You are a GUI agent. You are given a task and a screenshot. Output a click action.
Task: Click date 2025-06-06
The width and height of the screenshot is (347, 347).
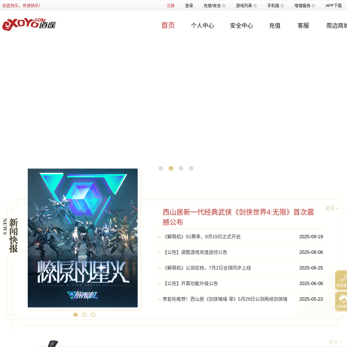coord(311,283)
